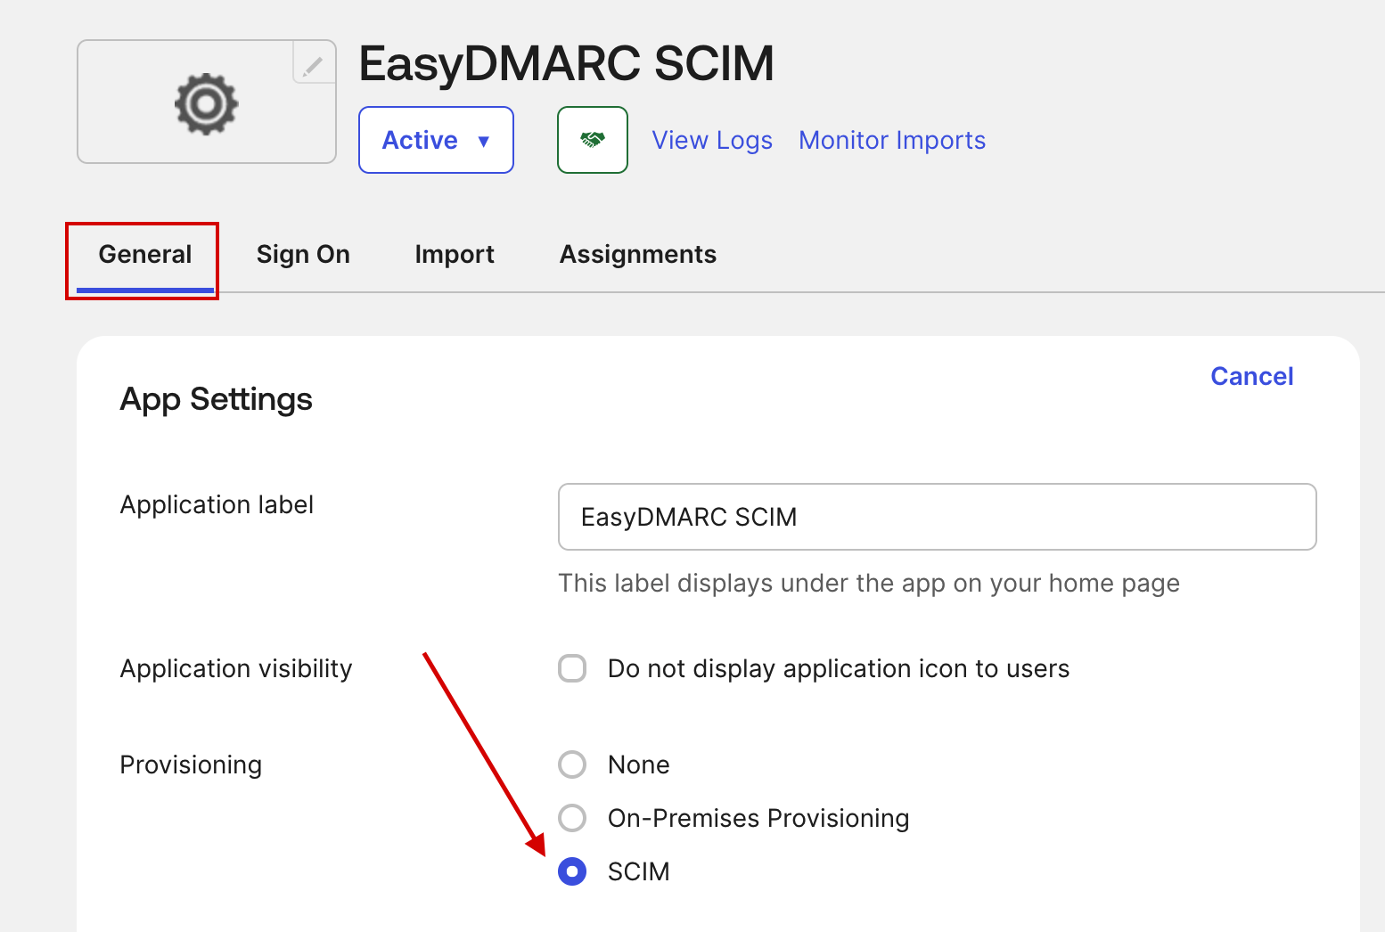This screenshot has width=1385, height=932.
Task: Open the Active status dropdown
Action: (x=436, y=140)
